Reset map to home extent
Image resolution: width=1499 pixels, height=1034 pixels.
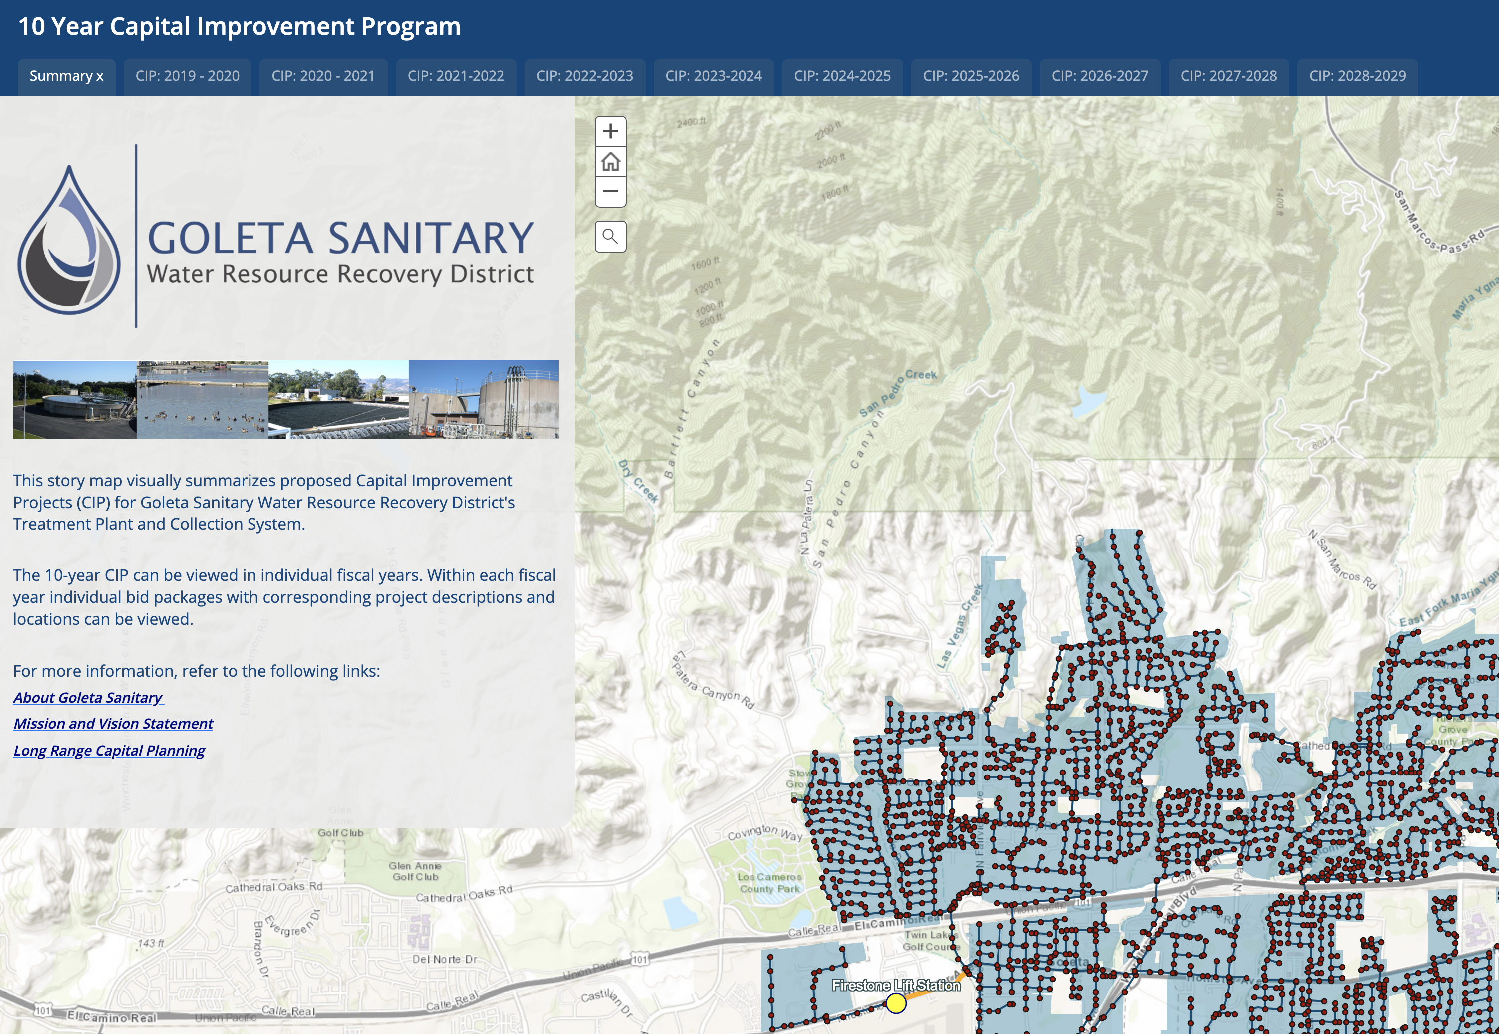point(610,161)
